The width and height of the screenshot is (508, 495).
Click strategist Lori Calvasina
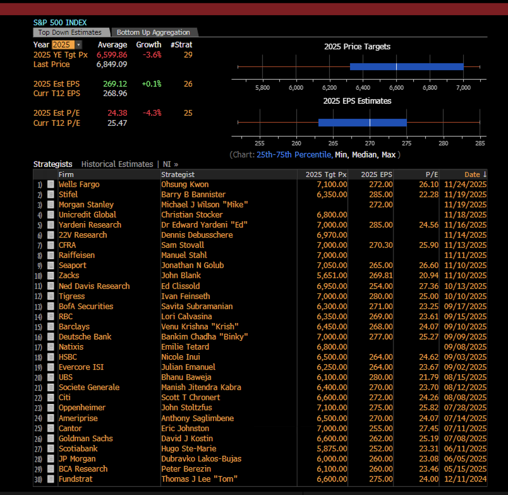(x=187, y=317)
